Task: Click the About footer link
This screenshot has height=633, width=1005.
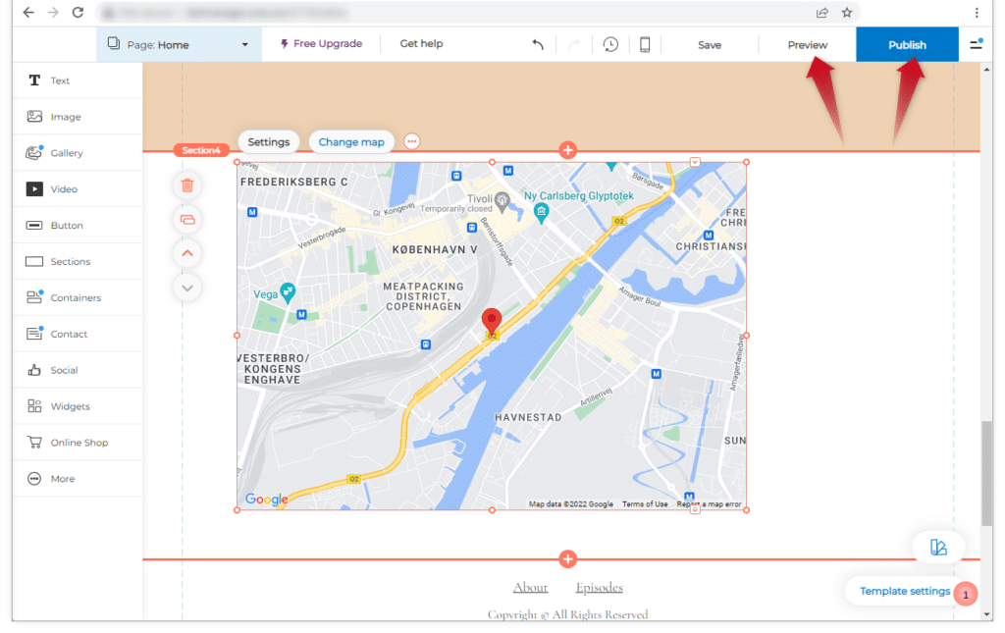Action: [530, 588]
